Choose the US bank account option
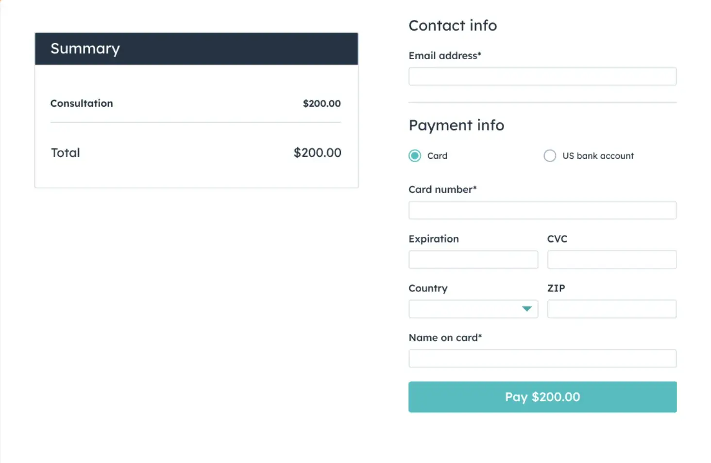This screenshot has width=711, height=463. click(550, 156)
